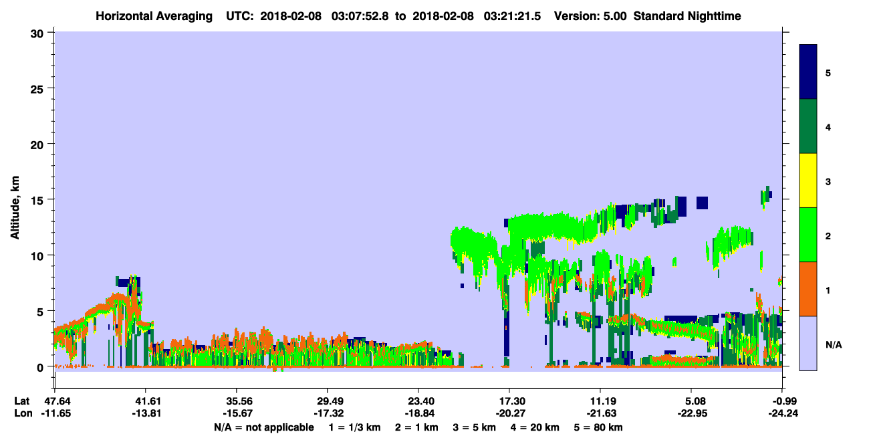Click the lavender N/A colorbar segment
Viewport: 869px width, 446px height.
[808, 343]
